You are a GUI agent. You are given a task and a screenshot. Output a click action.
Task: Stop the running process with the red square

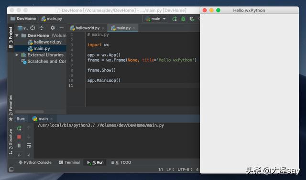pyautogui.click(x=19, y=137)
